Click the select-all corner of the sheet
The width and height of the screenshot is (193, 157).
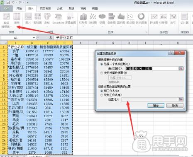pos(4,43)
